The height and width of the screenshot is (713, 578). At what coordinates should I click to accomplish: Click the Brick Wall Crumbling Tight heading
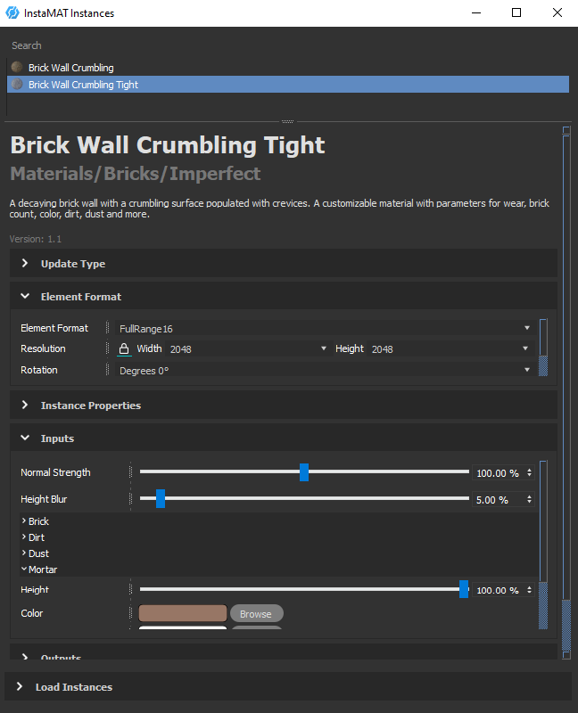coord(168,145)
